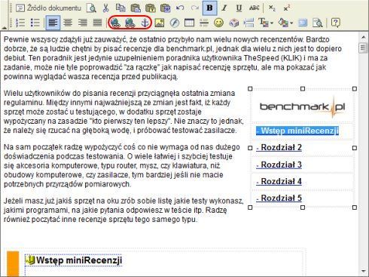Insert a page break

click(x=249, y=23)
